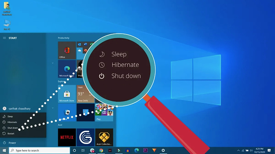Open the Solitaire tile

pyautogui.click(x=67, y=113)
